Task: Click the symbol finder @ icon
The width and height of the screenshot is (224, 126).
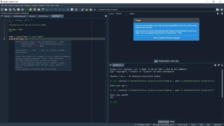Action: coord(22,9)
